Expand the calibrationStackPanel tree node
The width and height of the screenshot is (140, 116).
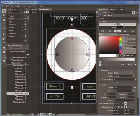12,102
